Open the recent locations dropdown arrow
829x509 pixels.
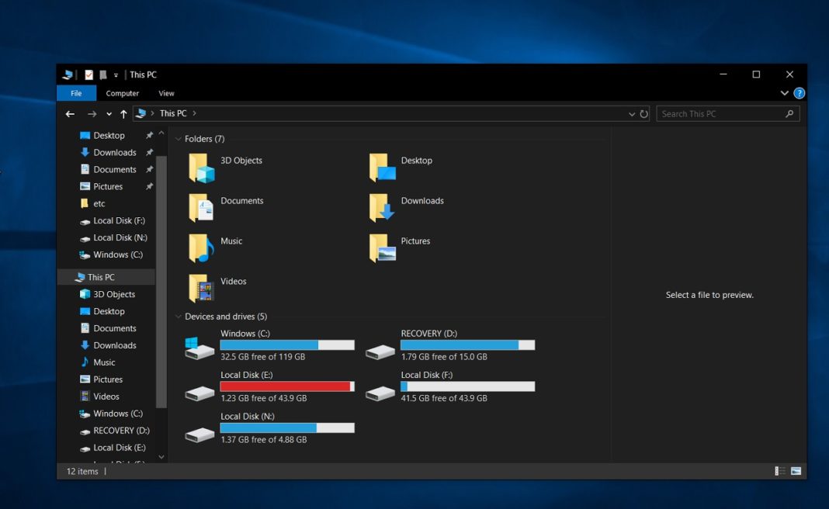pyautogui.click(x=109, y=113)
